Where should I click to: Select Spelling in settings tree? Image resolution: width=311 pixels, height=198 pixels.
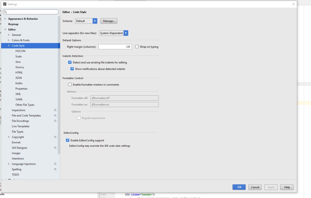point(17,169)
